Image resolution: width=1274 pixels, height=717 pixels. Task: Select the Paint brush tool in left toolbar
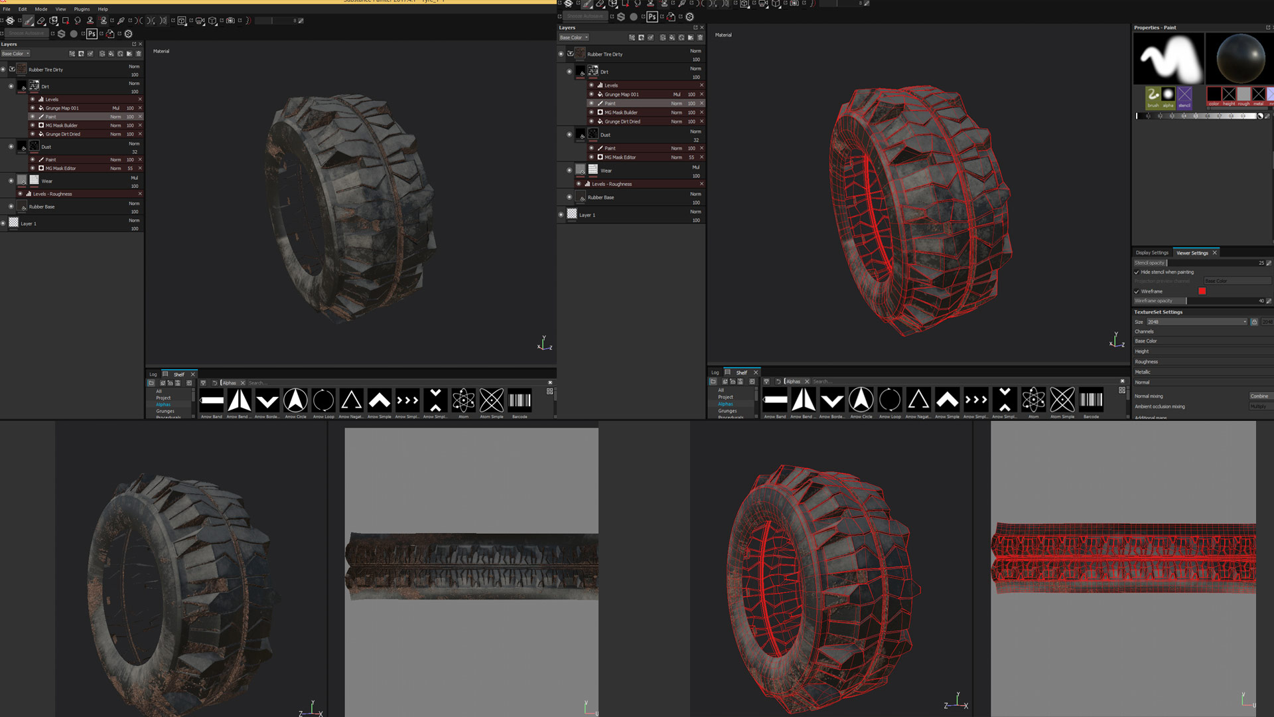click(29, 21)
